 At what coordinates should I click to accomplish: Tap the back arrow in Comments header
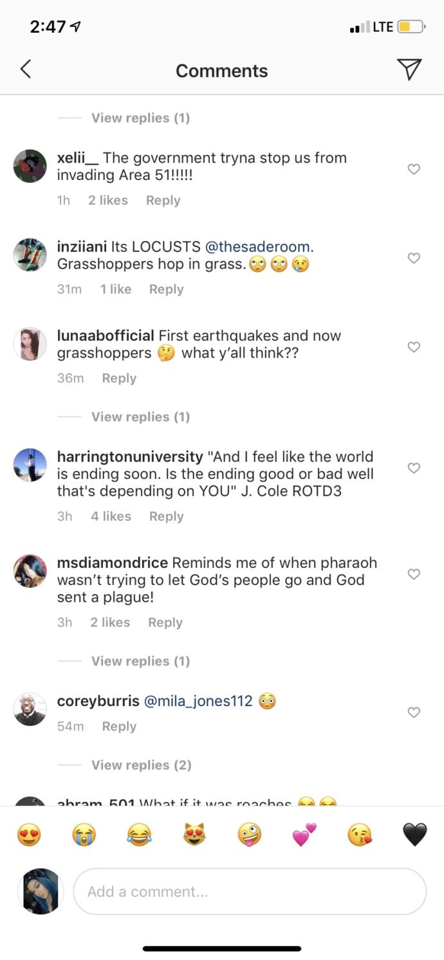pyautogui.click(x=26, y=69)
